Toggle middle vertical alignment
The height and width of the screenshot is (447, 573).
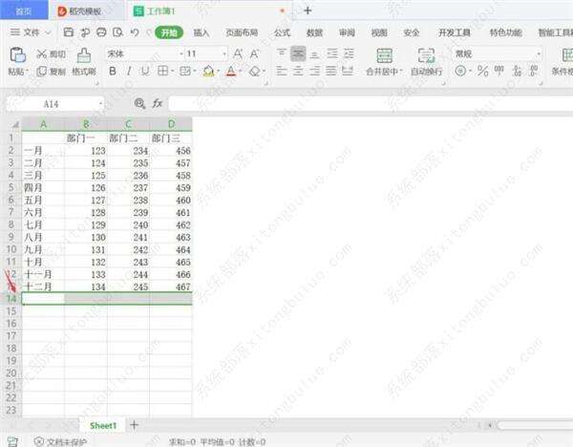(298, 53)
